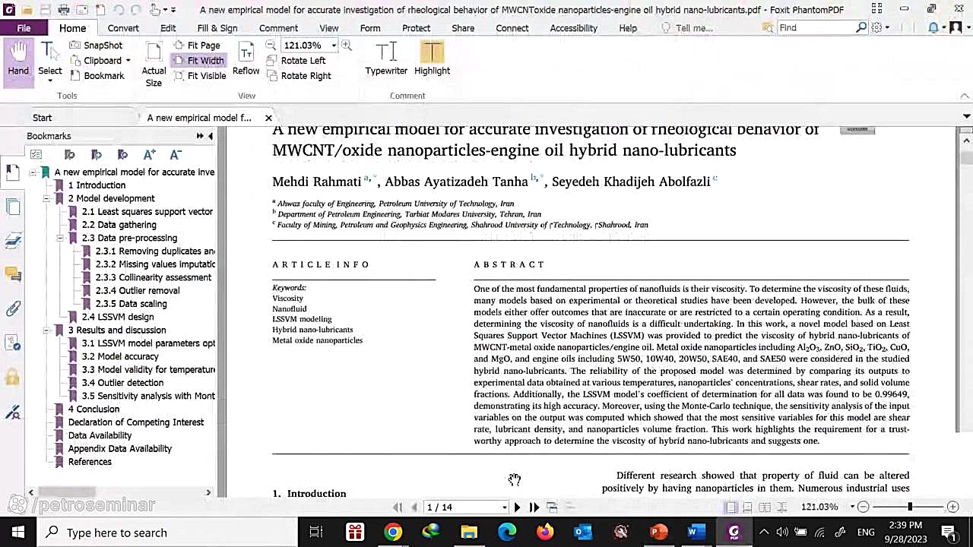Decrease bookmark font size (A-)

[176, 154]
